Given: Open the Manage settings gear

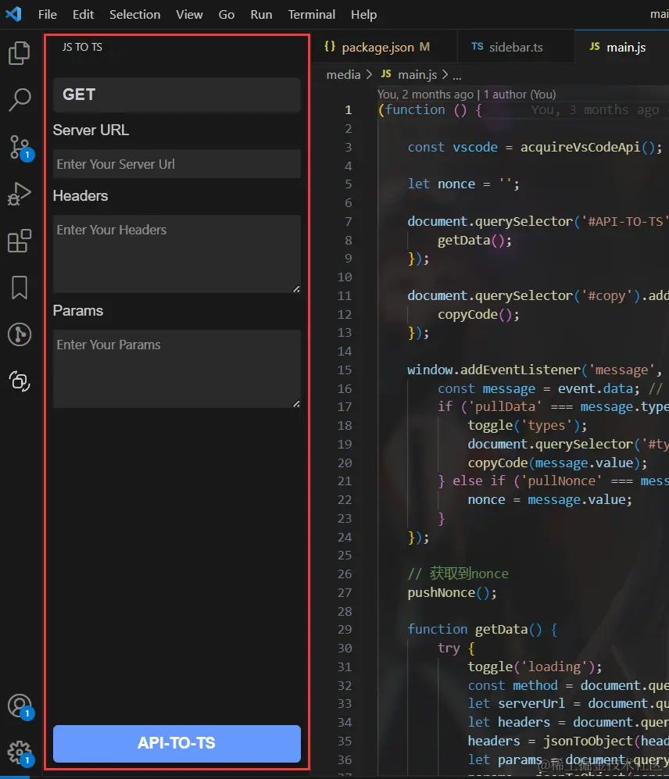Looking at the screenshot, I should (20, 754).
